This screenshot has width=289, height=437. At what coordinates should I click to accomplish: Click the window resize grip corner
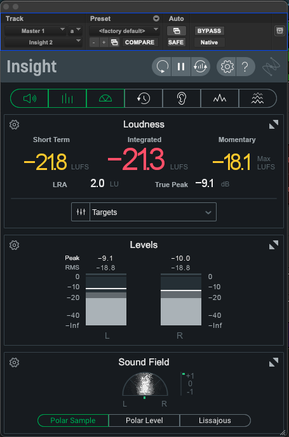[x=283, y=433]
